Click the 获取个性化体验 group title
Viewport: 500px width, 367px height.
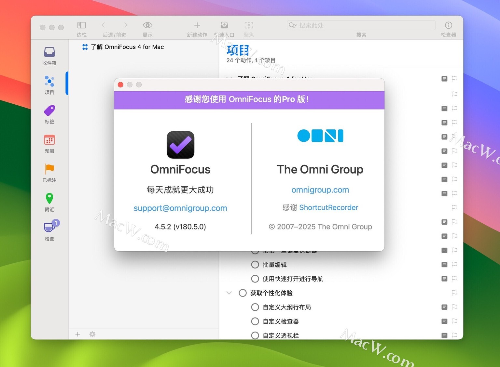pos(271,293)
